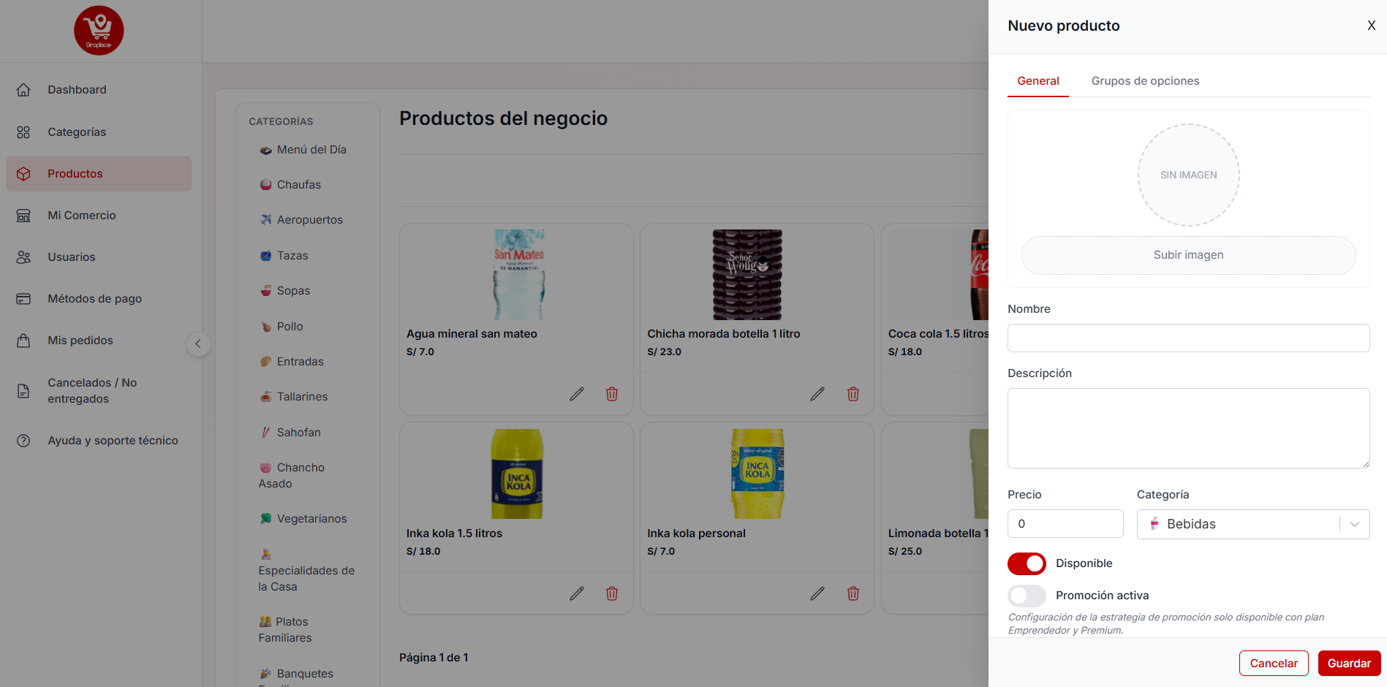
Task: Edit Inka kola personal product
Action: point(817,593)
